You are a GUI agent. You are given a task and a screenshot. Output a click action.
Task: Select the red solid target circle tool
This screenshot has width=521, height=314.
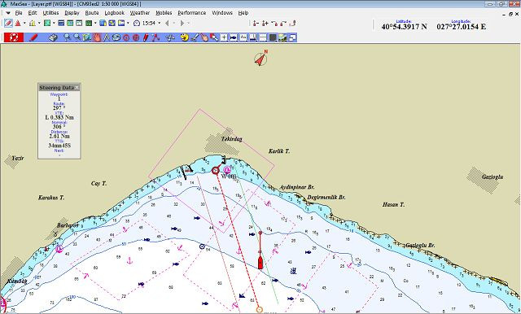click(136, 37)
